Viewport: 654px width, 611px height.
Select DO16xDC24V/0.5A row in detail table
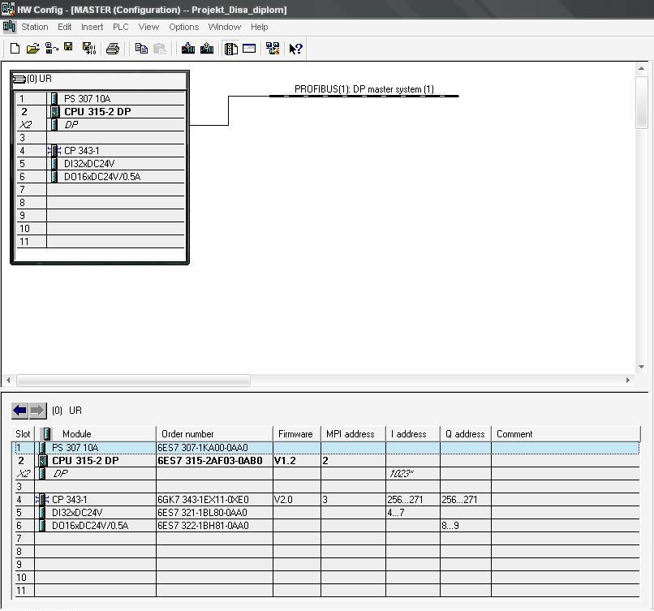[x=325, y=526]
